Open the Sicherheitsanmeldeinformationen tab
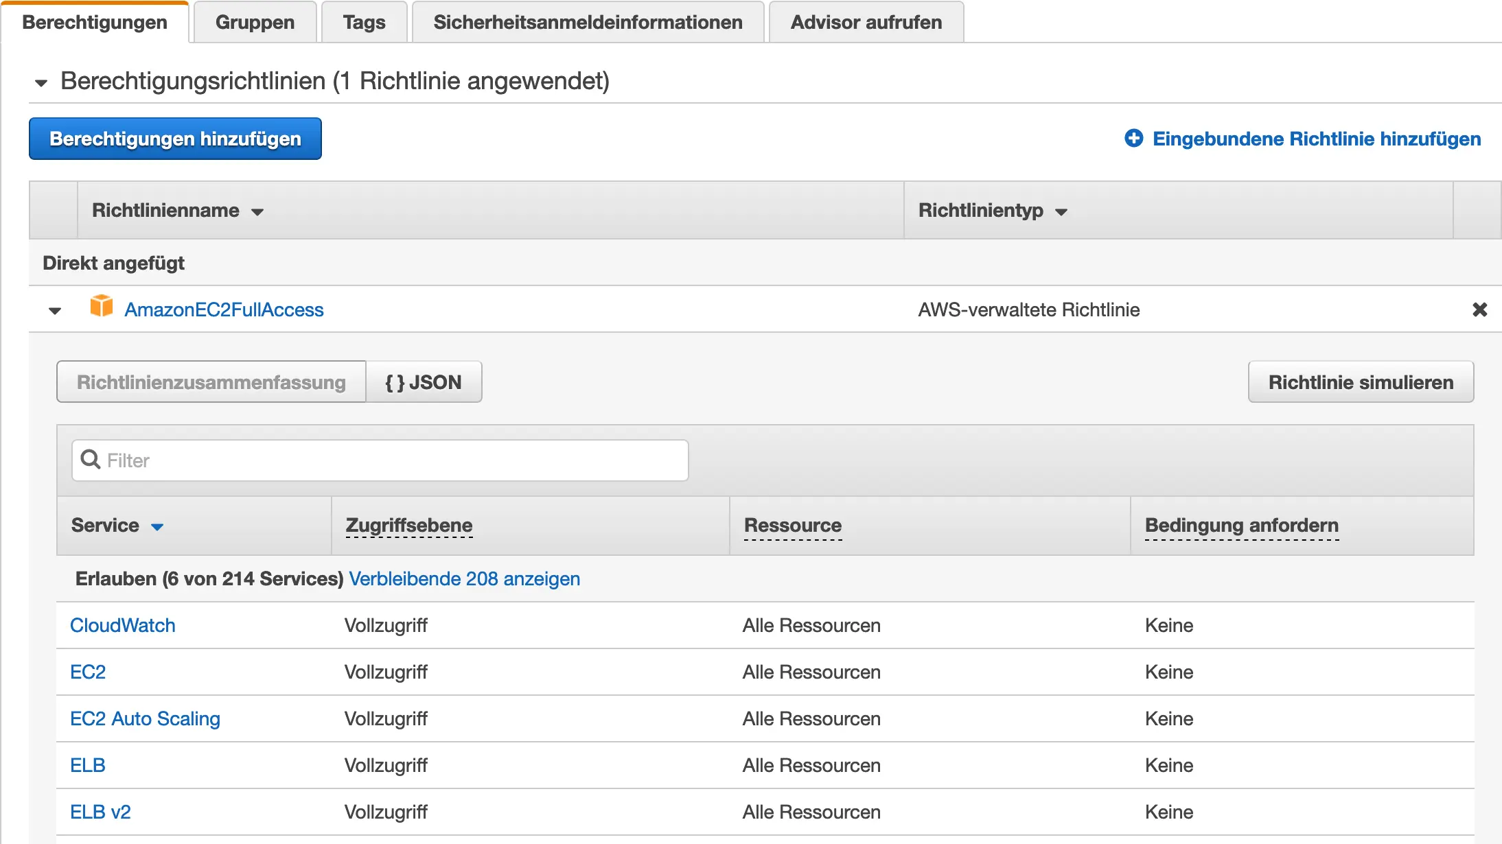This screenshot has width=1502, height=844. [588, 23]
